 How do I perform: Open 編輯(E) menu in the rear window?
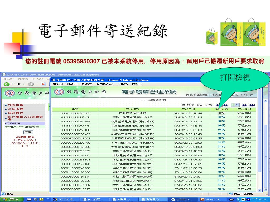tap(23, 79)
